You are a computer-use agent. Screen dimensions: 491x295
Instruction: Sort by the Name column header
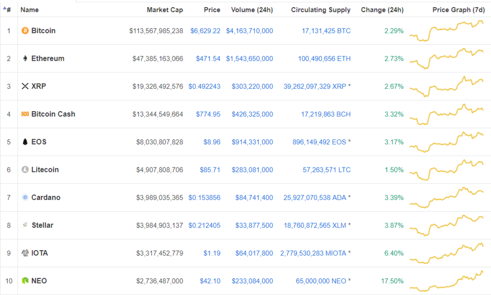(x=30, y=10)
